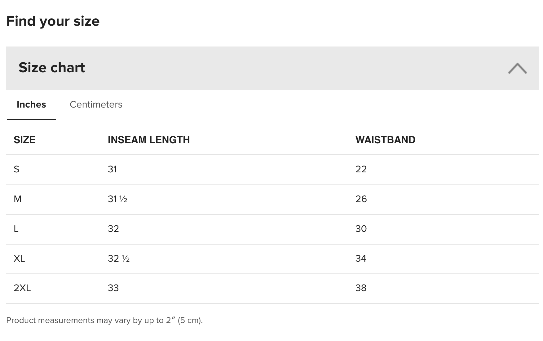Switch to the Centimeters tab

[96, 104]
